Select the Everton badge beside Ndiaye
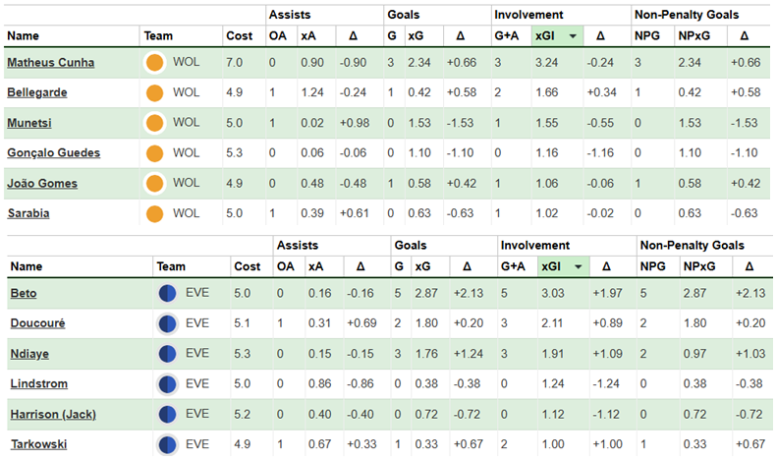777x461 pixels. pos(166,353)
